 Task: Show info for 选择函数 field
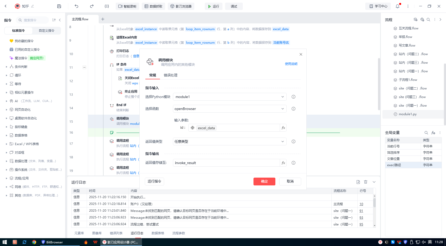[x=293, y=109]
